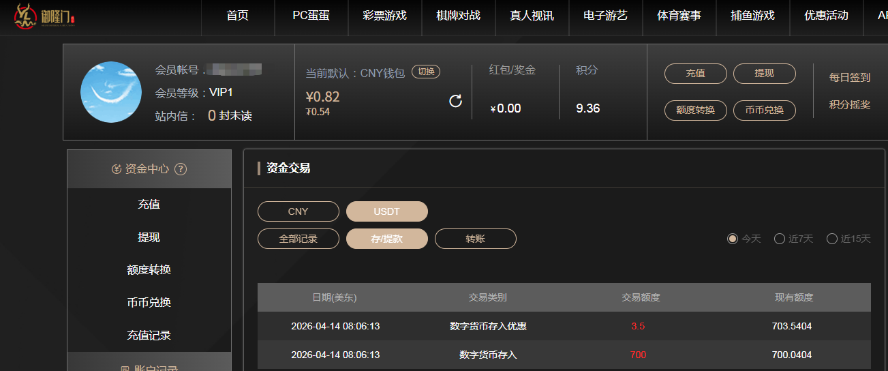This screenshot has height=371, width=888.
Task: Click the 御隆门 site logo
Action: [x=44, y=17]
